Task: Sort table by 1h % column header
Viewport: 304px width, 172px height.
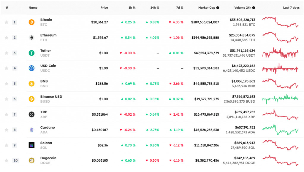Action: tap(132, 8)
